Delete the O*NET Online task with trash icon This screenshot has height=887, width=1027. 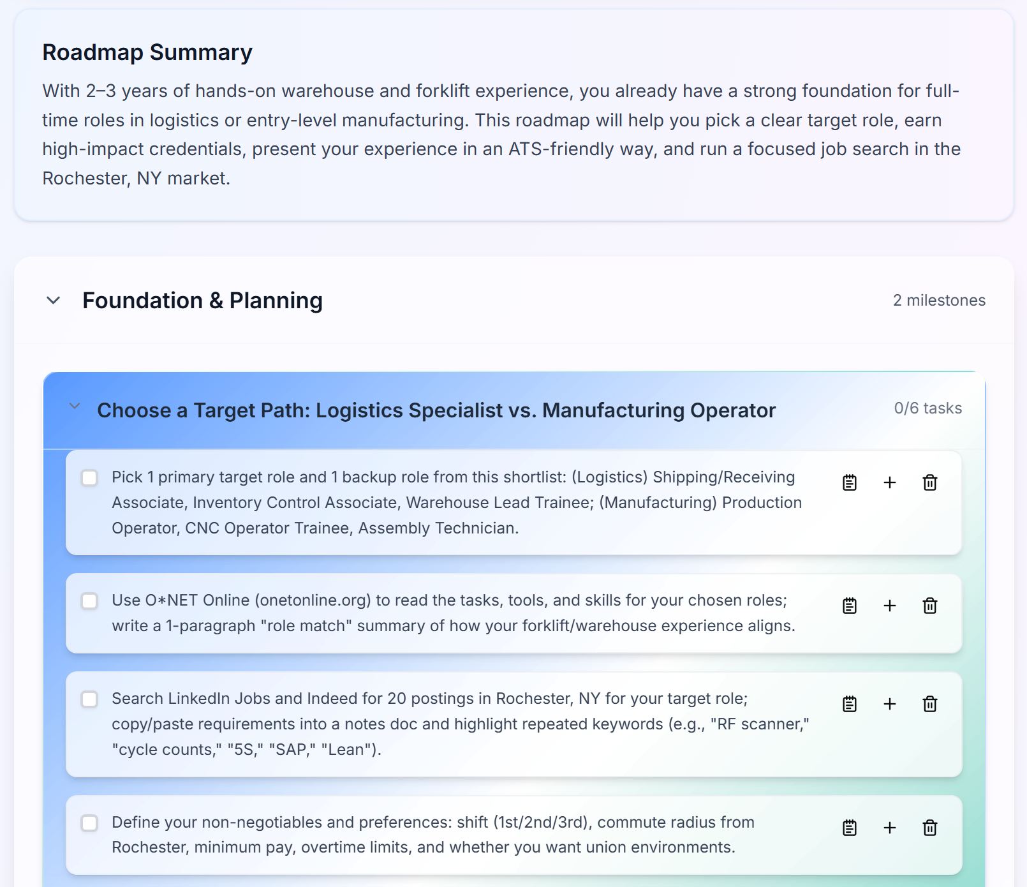point(930,606)
